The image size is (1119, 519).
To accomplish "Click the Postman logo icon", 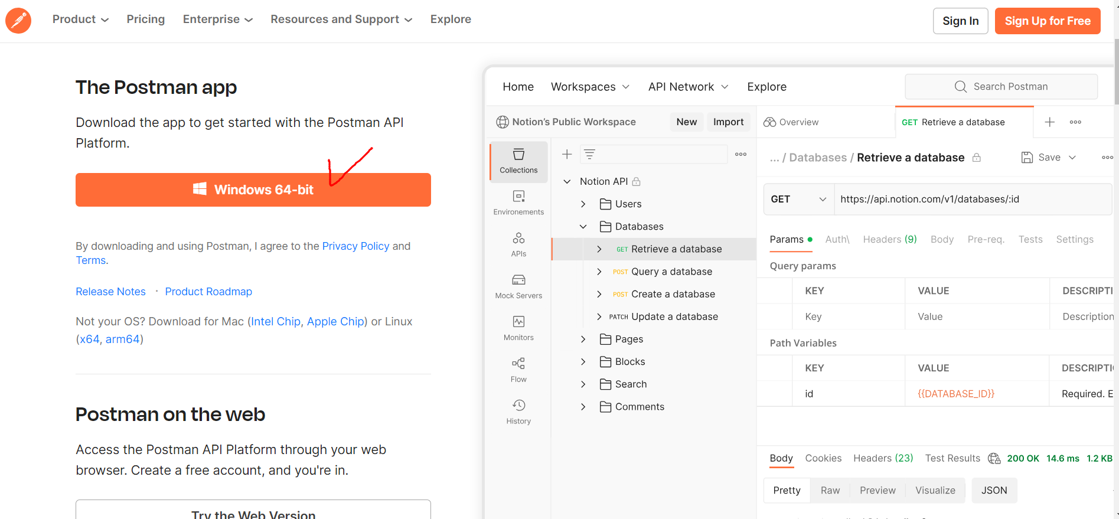I will [18, 21].
